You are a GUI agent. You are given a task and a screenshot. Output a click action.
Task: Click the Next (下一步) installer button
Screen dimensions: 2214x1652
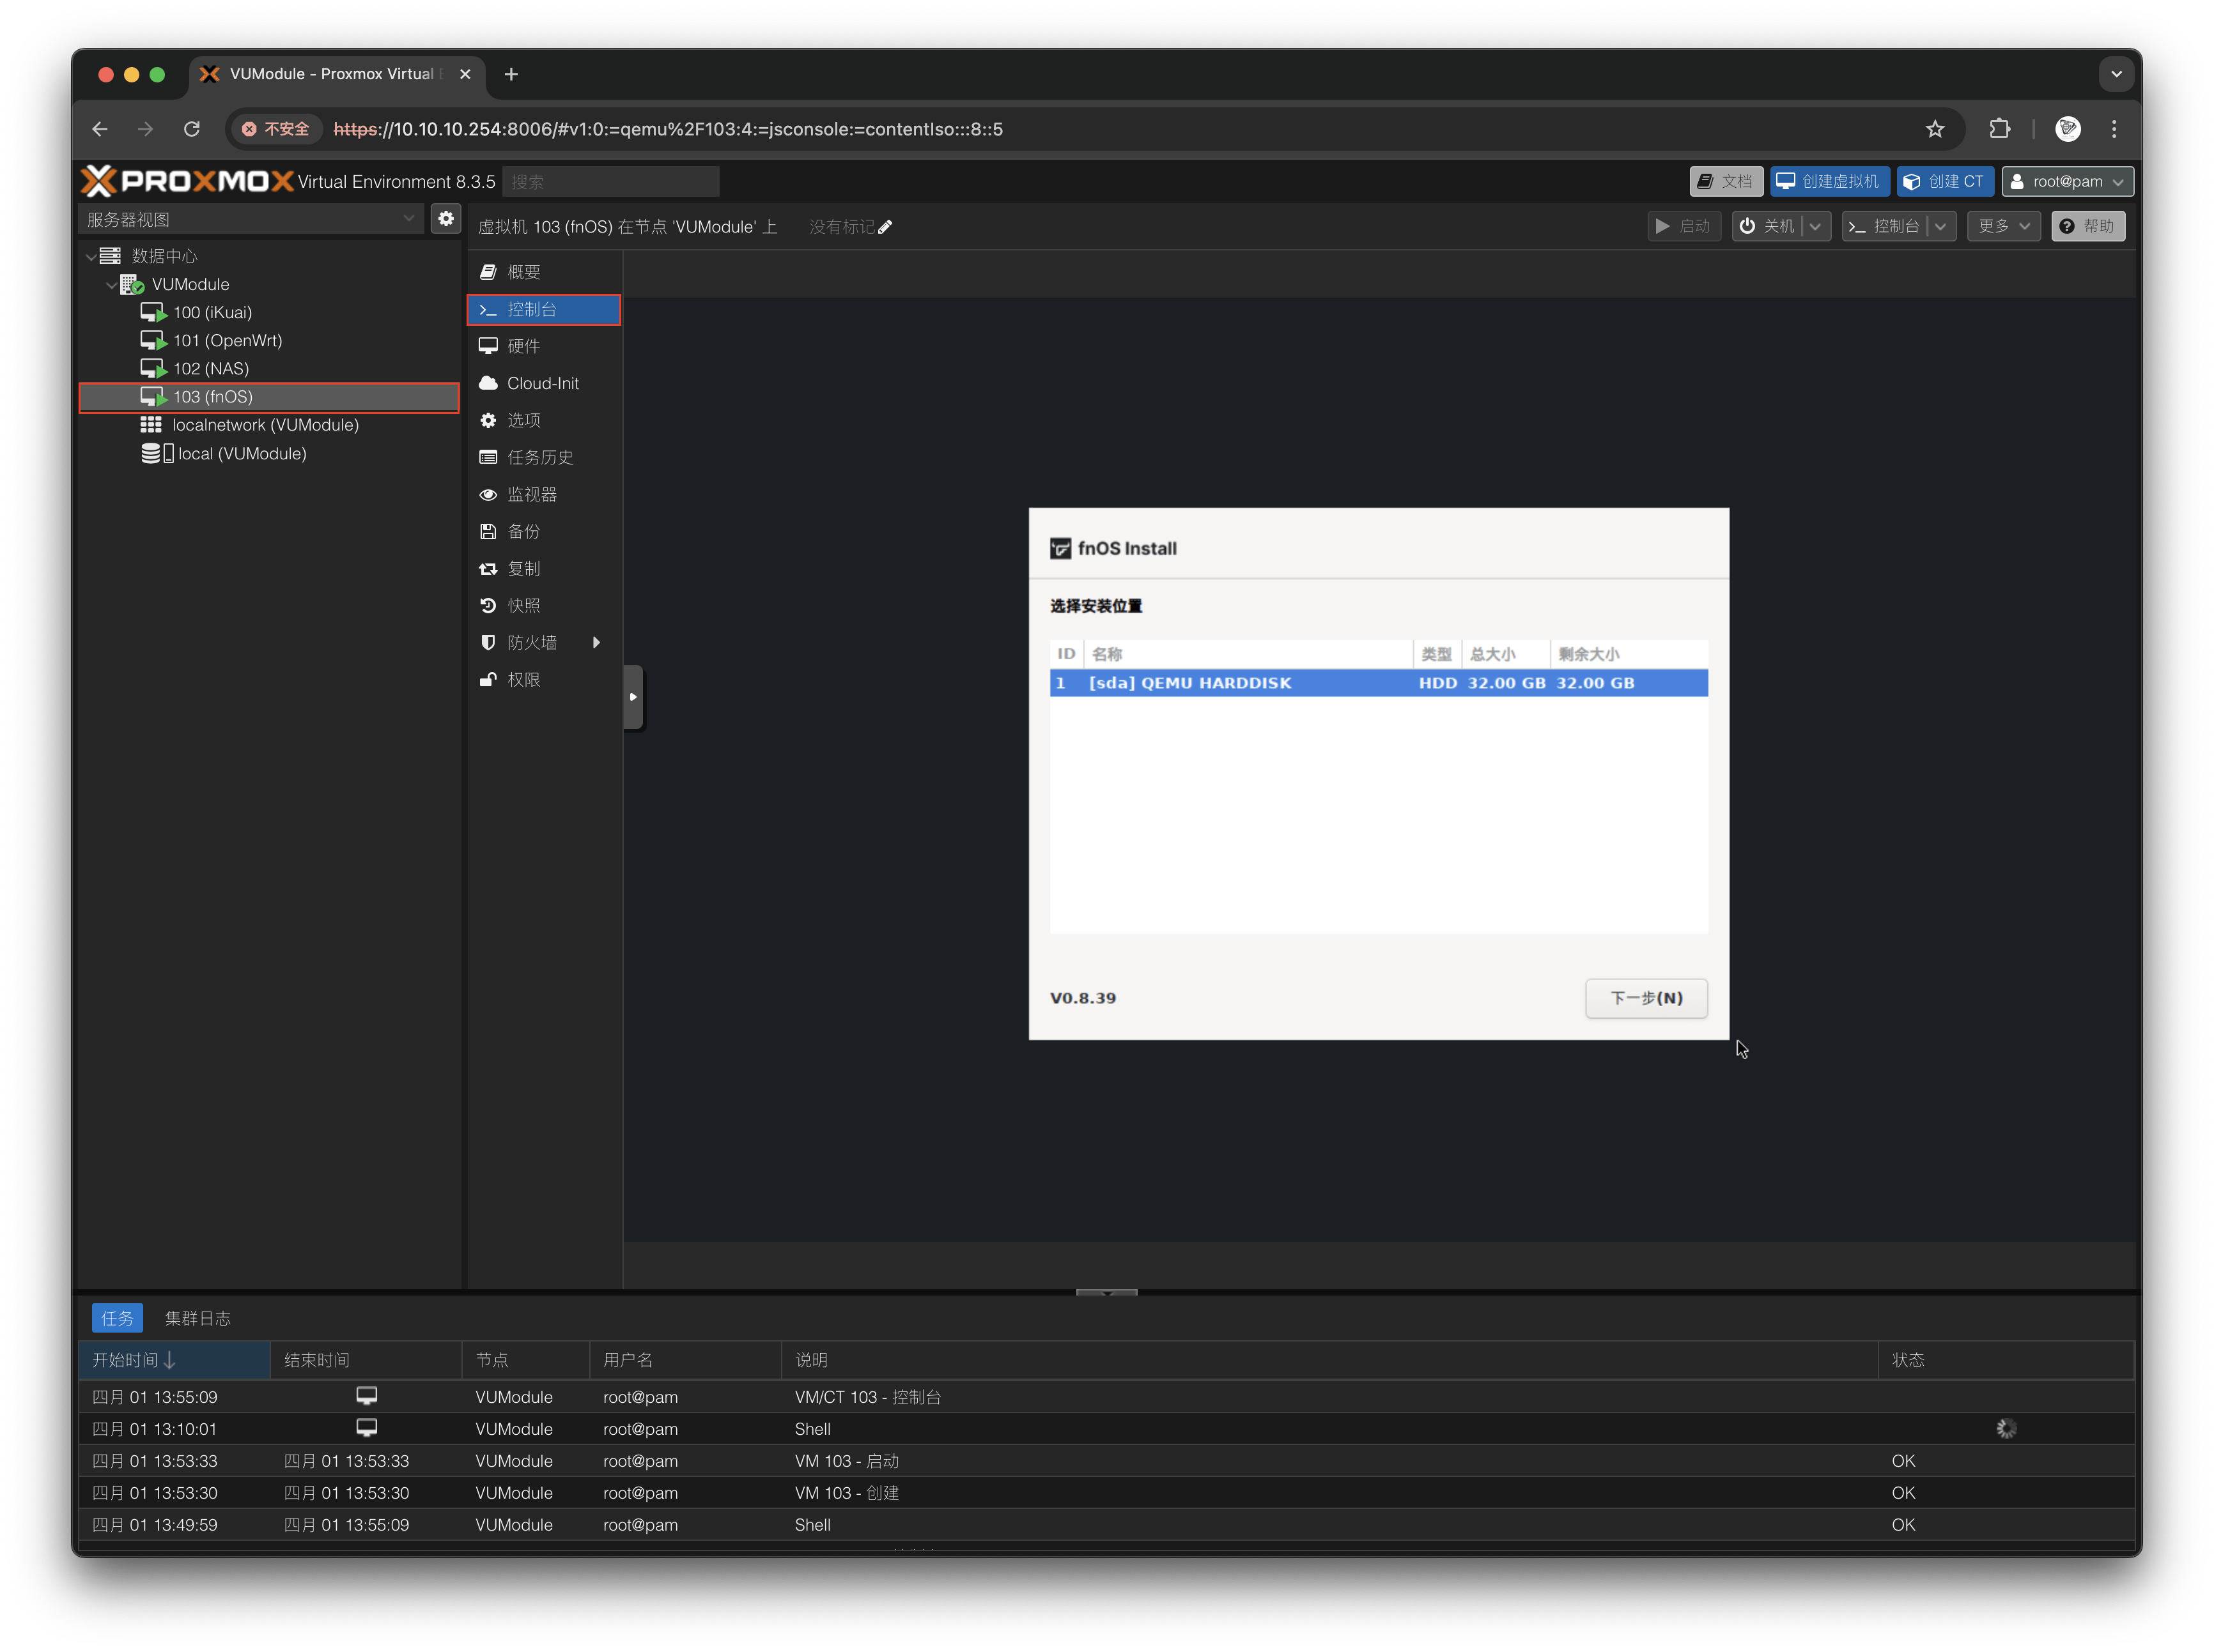[1646, 998]
